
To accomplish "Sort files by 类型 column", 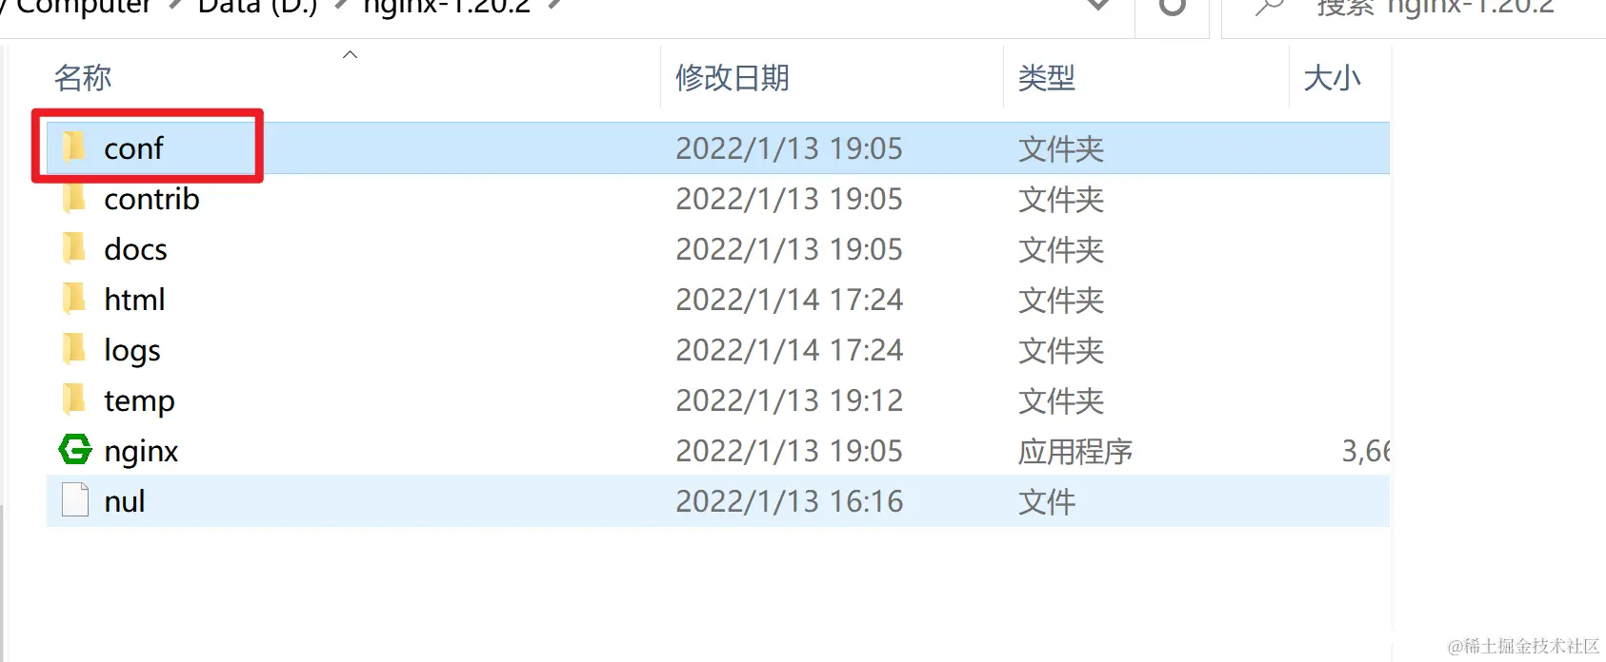I will 1046,77.
